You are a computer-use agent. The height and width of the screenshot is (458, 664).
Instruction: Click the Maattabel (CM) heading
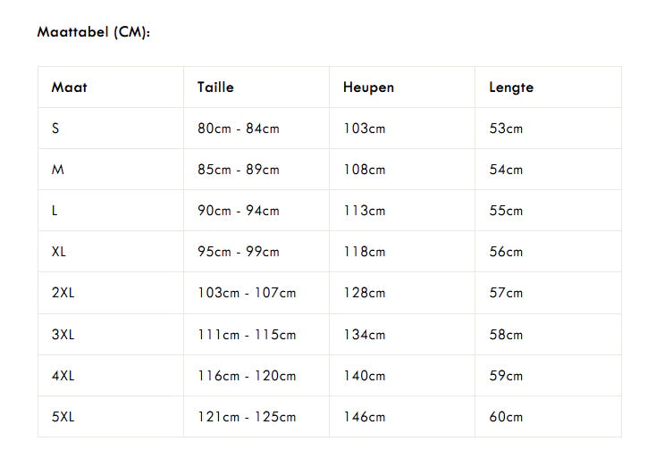(94, 32)
